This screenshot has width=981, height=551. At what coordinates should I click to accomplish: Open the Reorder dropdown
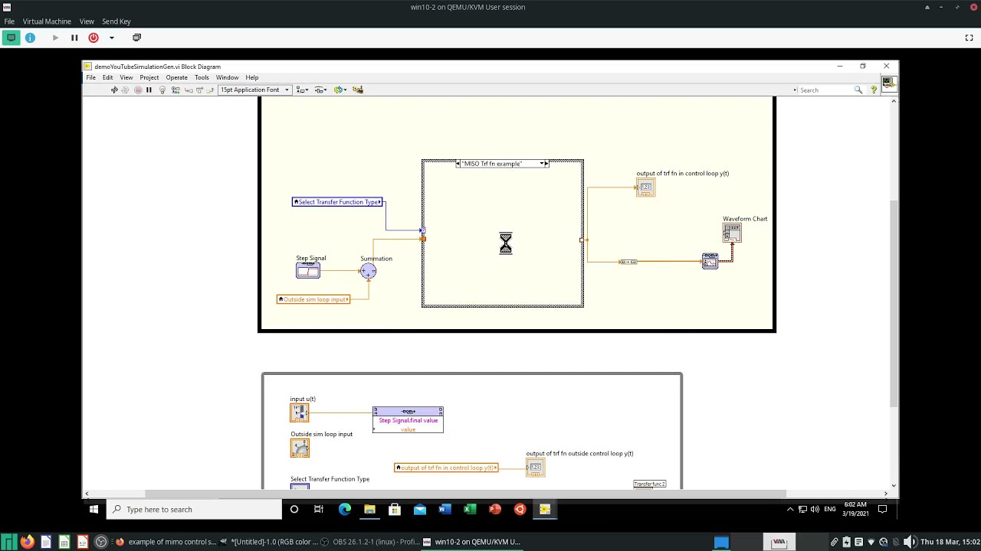340,90
